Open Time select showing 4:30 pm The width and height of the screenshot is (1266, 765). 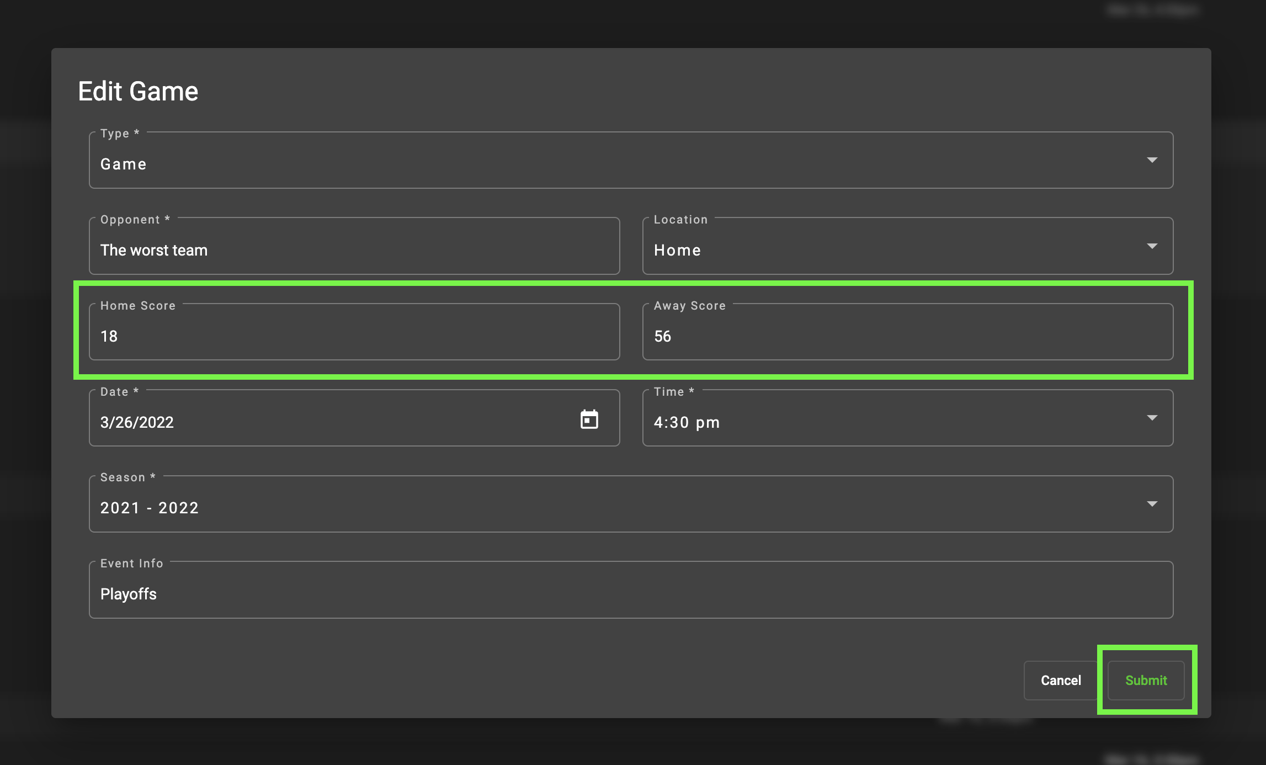[883, 422]
